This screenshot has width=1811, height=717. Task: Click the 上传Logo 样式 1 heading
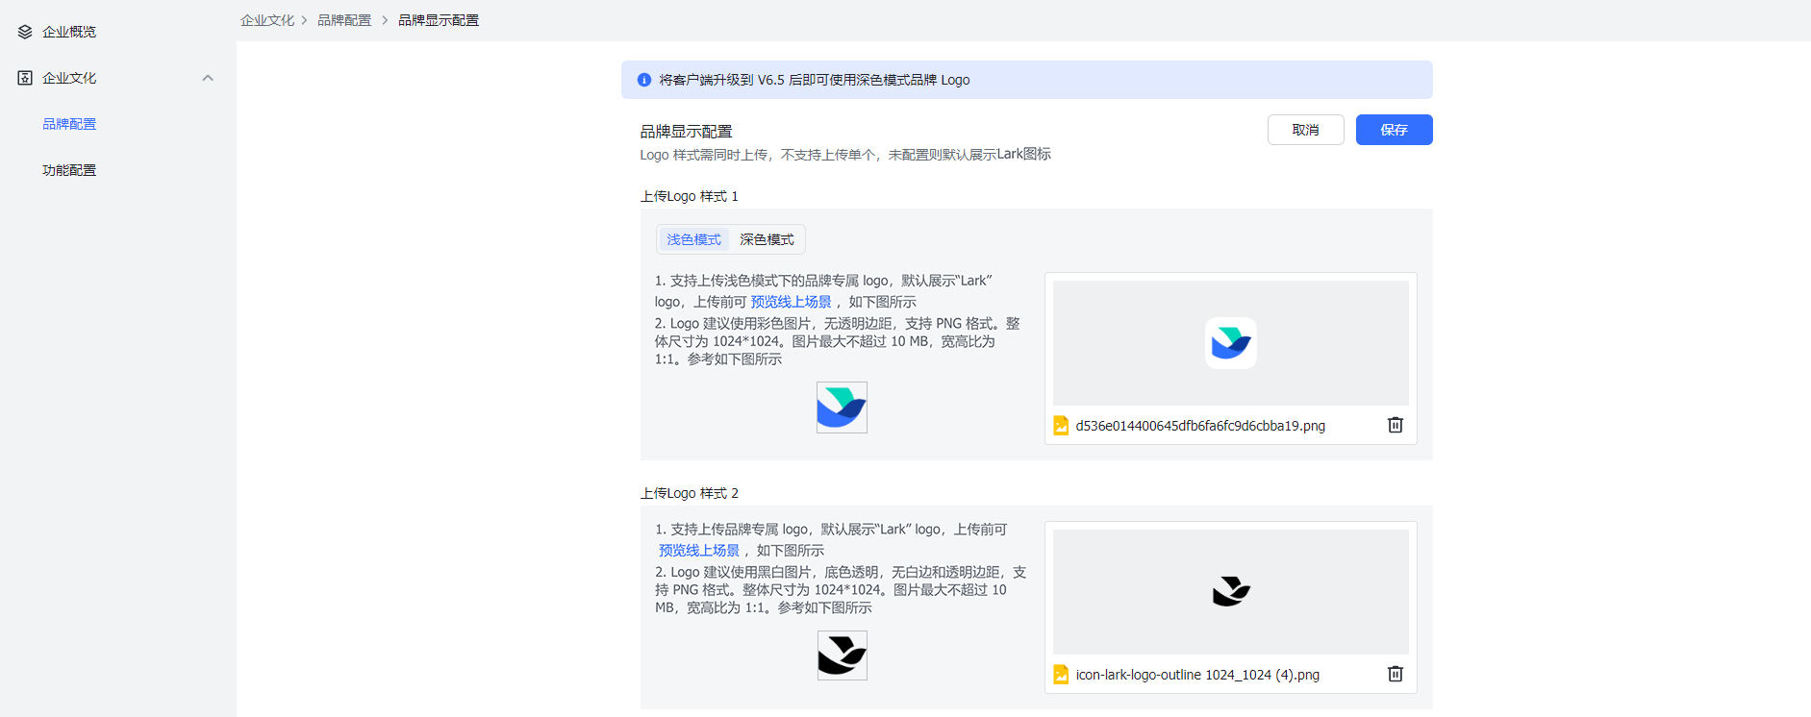[690, 196]
